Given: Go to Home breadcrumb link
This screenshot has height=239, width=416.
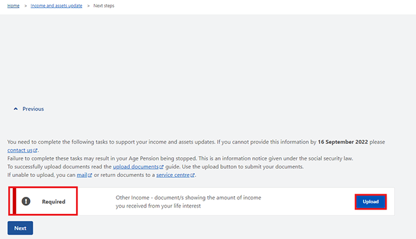Looking at the screenshot, I should pos(13,6).
